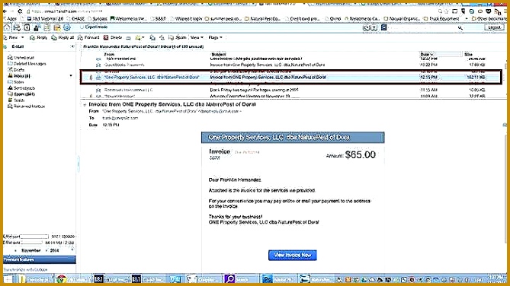Viewport: 510px width, 286px height.
Task: Click the View Invoice Now button
Action: click(293, 255)
